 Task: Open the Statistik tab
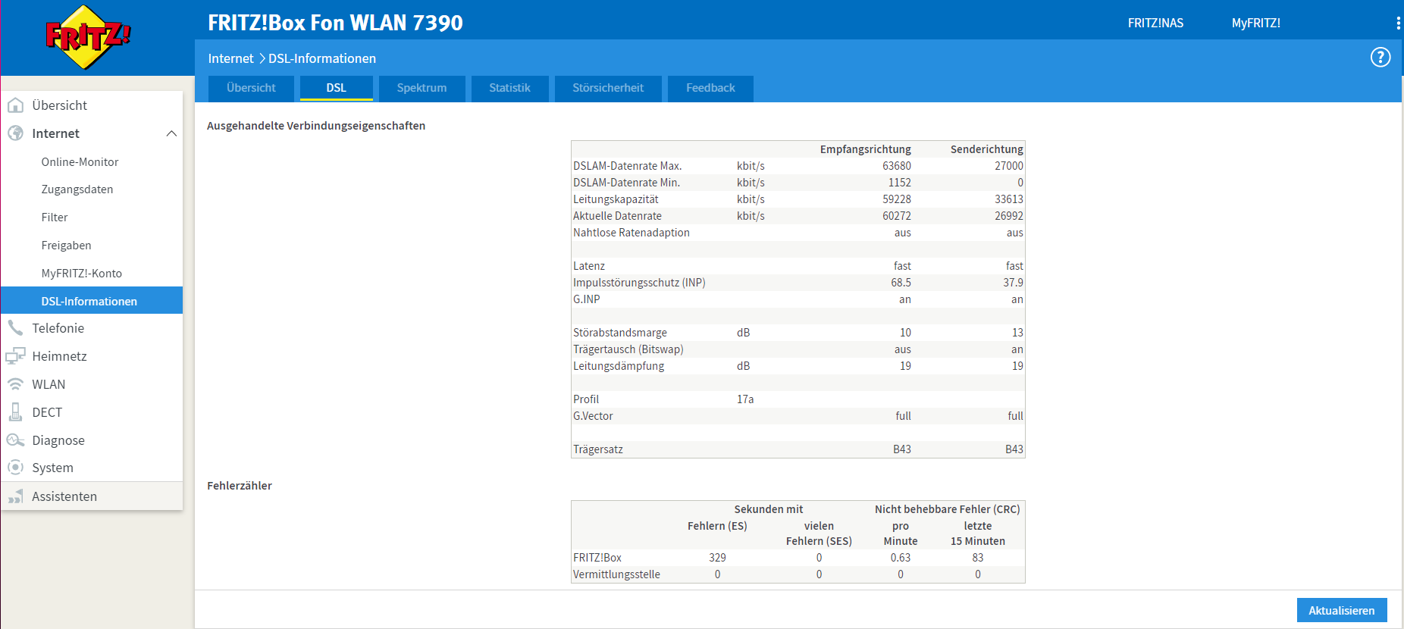(509, 88)
